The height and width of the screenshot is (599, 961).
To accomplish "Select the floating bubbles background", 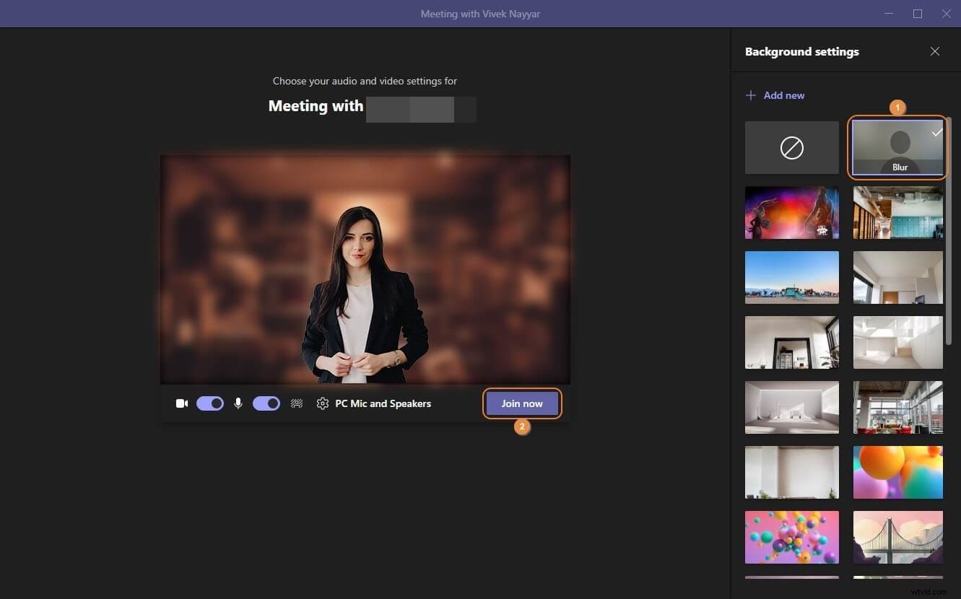I will [791, 537].
